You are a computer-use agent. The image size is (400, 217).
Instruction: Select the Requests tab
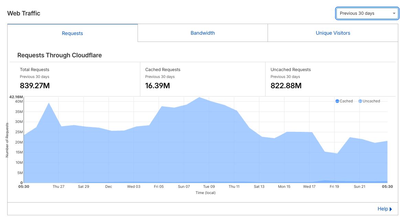(72, 33)
